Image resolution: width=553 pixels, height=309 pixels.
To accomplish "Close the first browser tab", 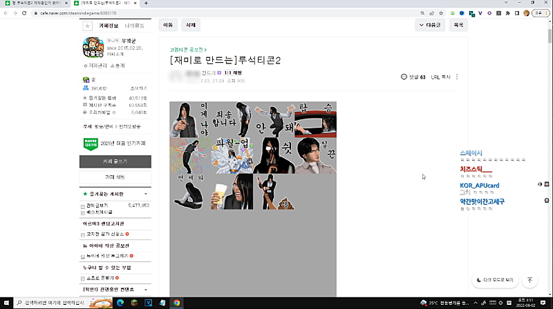I will coord(66,3).
